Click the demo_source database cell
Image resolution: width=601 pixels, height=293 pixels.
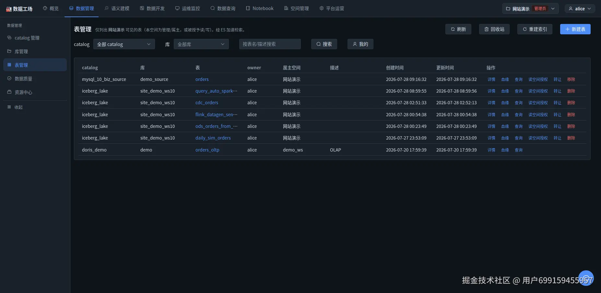[x=154, y=79]
